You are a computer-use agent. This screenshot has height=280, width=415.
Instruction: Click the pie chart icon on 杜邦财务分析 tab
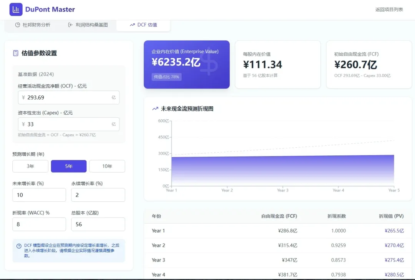17,25
